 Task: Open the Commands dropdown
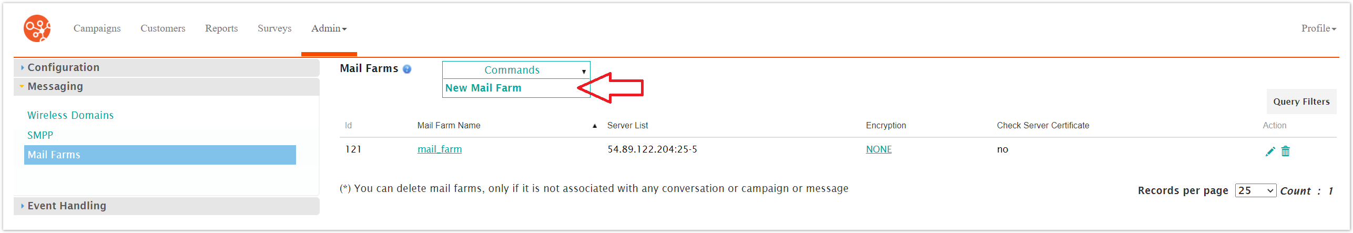(516, 70)
